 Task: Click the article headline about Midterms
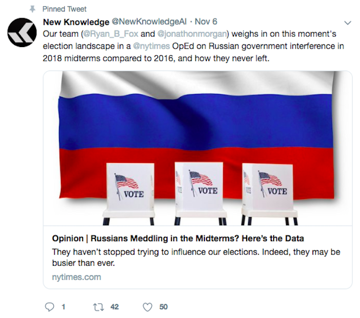178,238
